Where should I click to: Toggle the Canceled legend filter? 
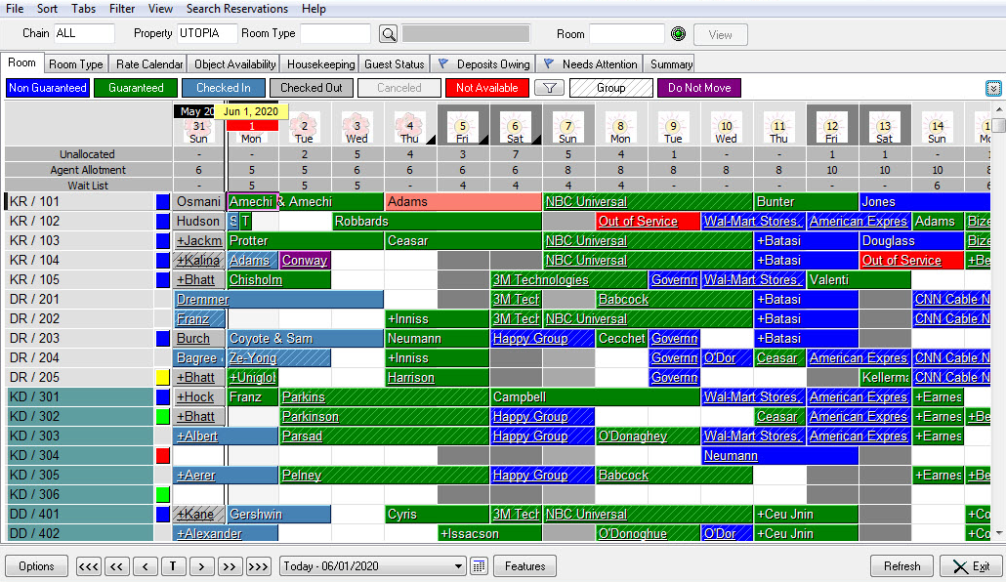399,88
